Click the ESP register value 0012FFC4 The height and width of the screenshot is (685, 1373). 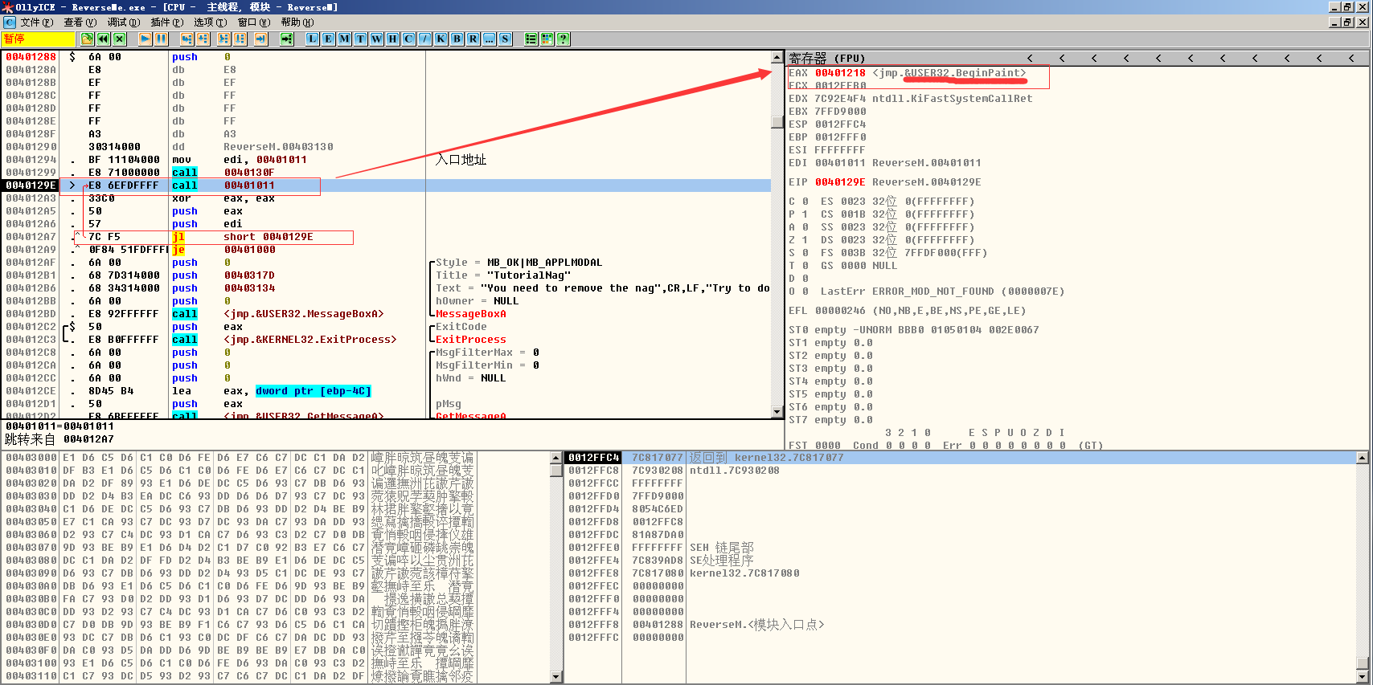coord(840,124)
